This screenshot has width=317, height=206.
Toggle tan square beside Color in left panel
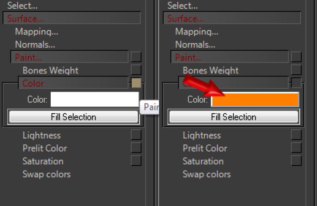pos(136,83)
